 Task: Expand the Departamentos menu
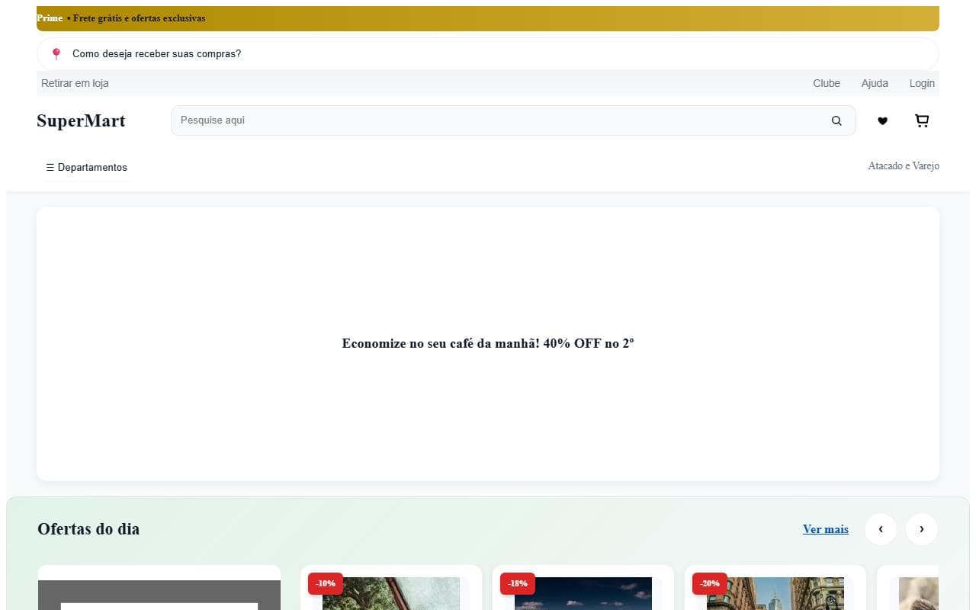coord(86,167)
